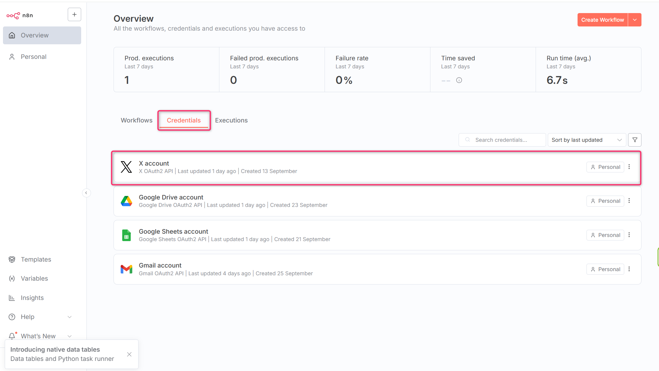
Task: Click the Google Drive logo icon
Action: click(x=126, y=201)
